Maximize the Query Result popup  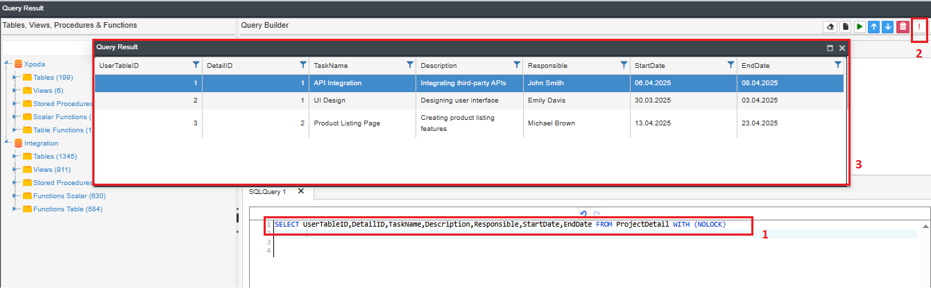click(x=830, y=48)
